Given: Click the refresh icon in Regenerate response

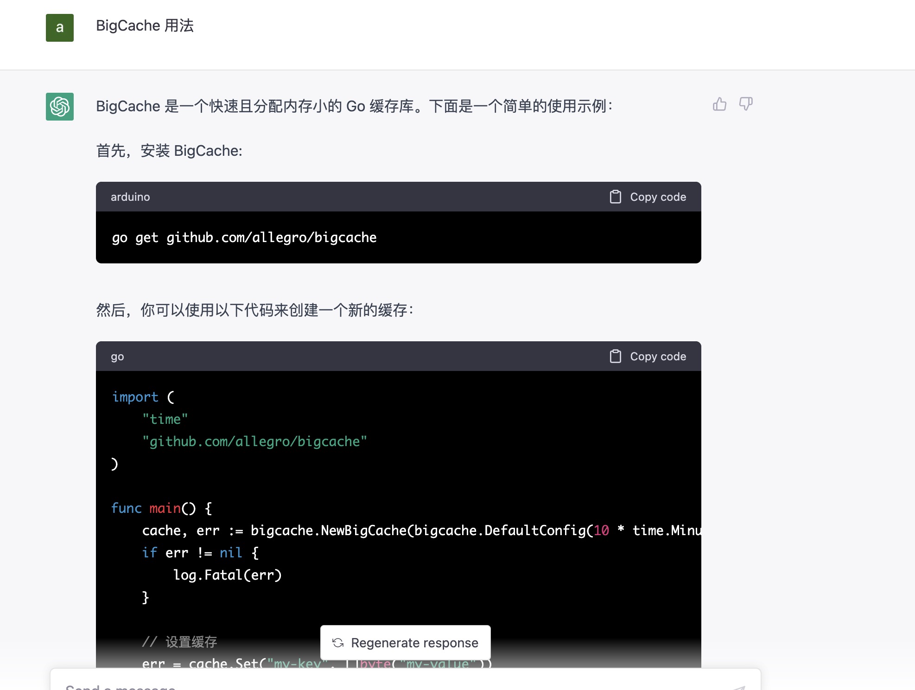Looking at the screenshot, I should pyautogui.click(x=338, y=643).
